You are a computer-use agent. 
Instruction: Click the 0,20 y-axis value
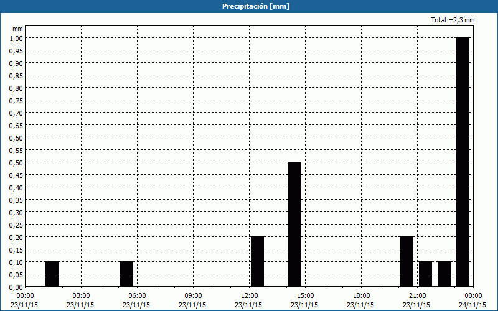(x=16, y=237)
